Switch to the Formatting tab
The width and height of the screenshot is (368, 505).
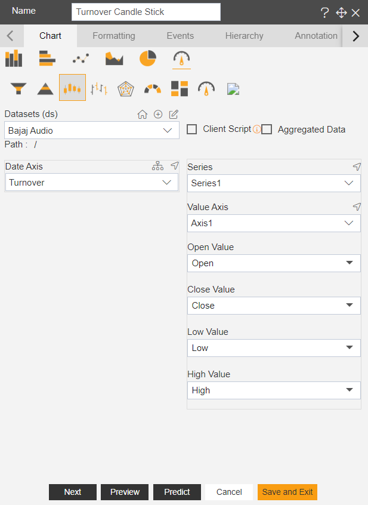click(114, 36)
